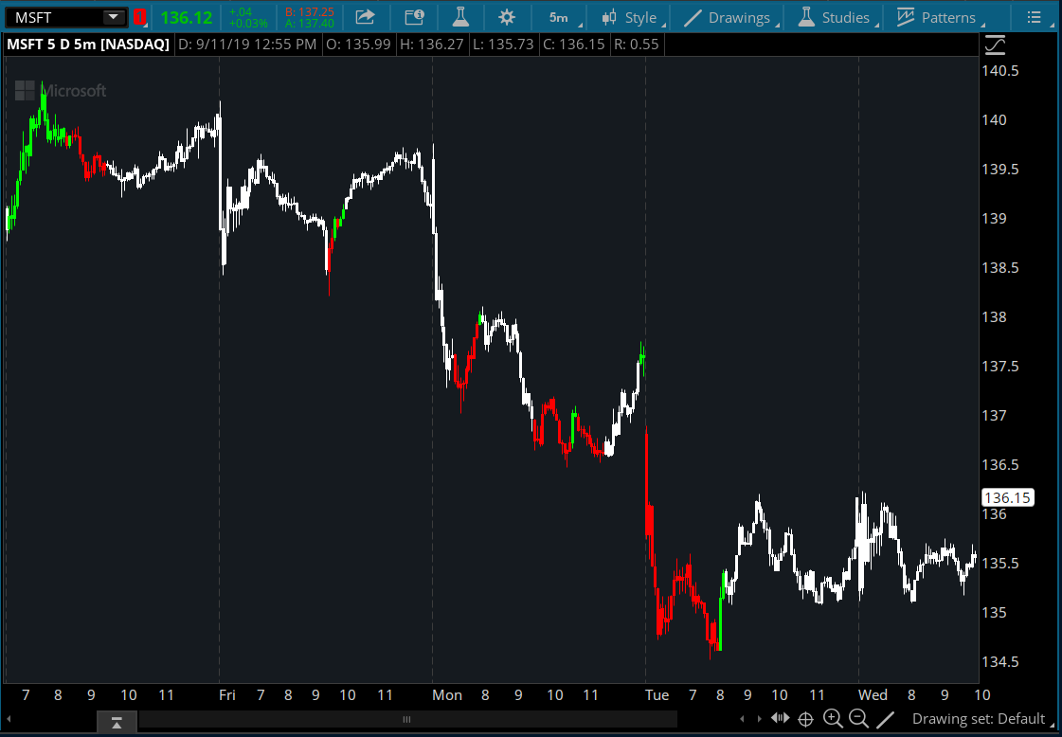
Task: Open chart settings gear icon
Action: tap(507, 17)
